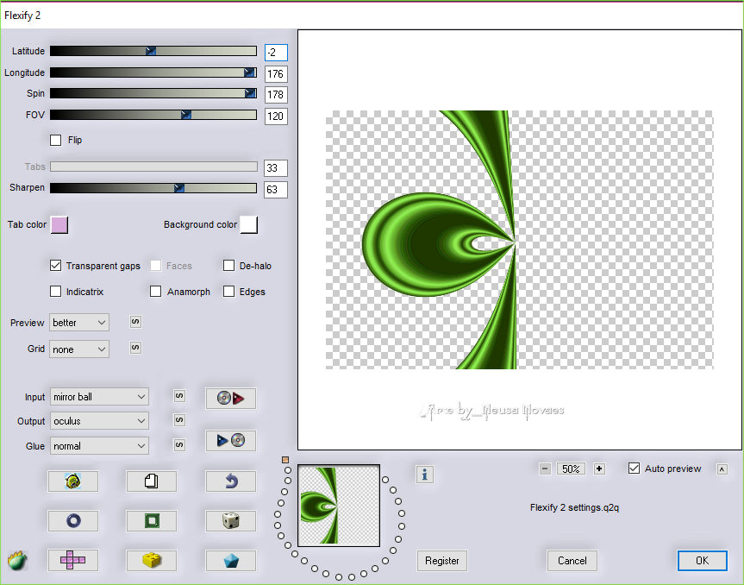Click the small S button beside Input
The image size is (744, 585).
(x=179, y=396)
